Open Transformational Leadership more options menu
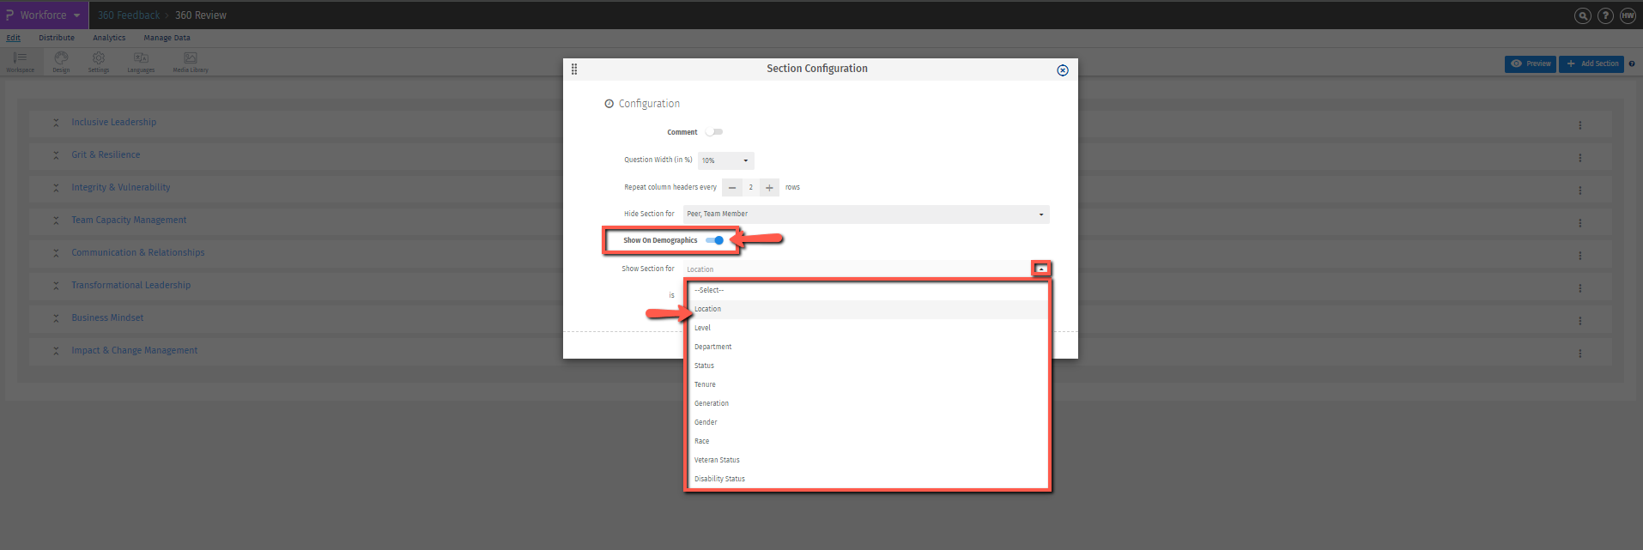 (x=1579, y=288)
